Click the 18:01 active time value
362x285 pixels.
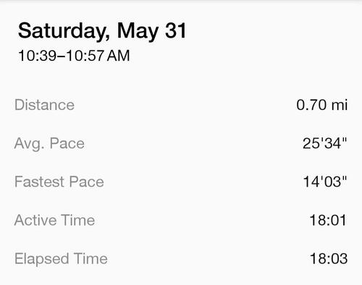[x=328, y=220]
